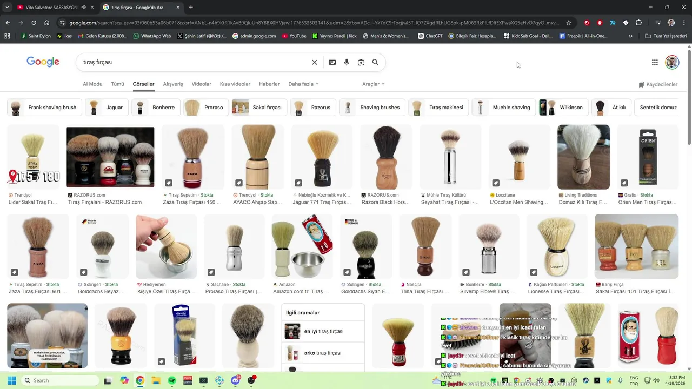
Task: Open File Explorer from the taskbar
Action: [156, 380]
